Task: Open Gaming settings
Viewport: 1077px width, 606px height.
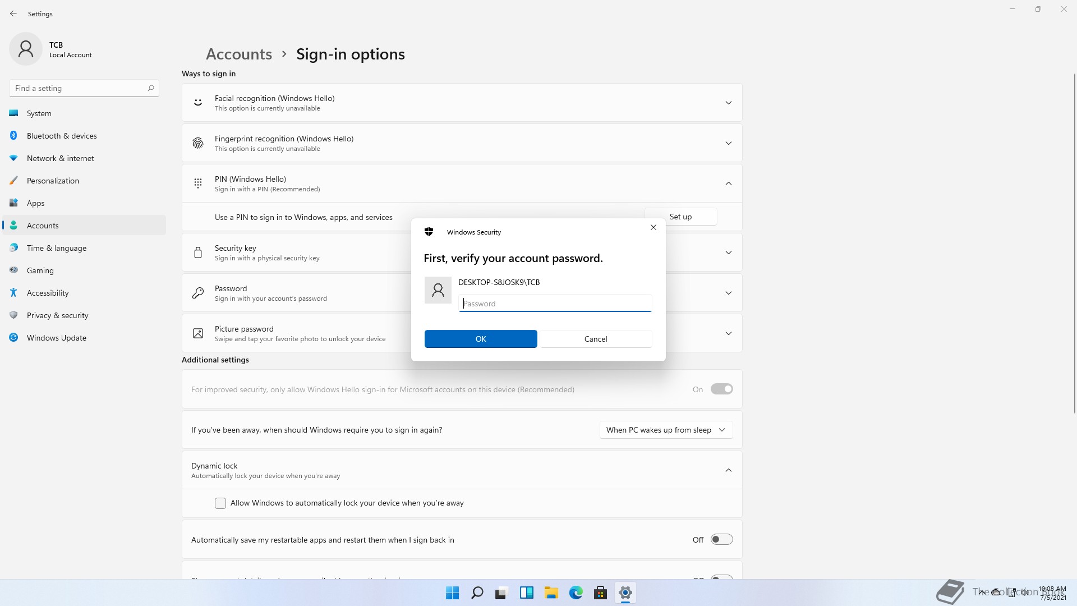Action: coord(84,270)
